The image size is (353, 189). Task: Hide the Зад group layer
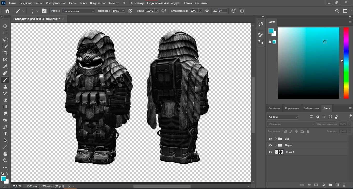[x=270, y=139]
